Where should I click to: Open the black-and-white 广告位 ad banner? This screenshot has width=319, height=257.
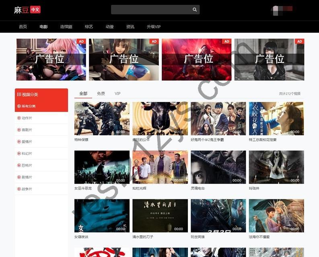tap(270, 60)
